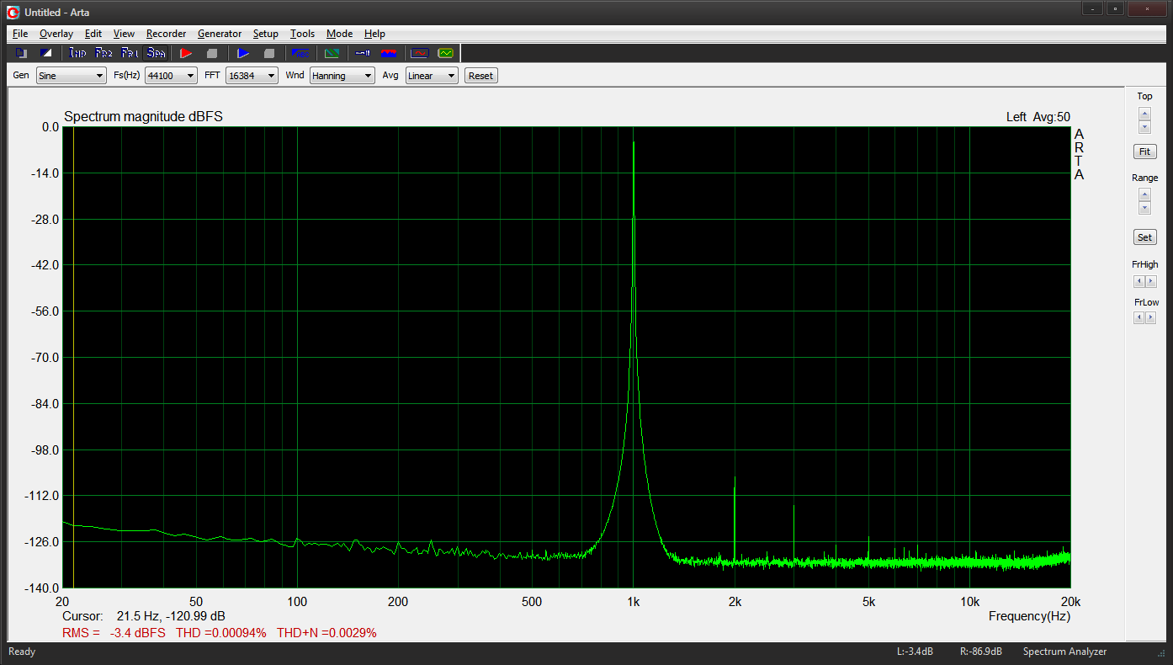1173x665 pixels.
Task: Click 'Spectrum Analyzer' status bar text
Action: (x=1064, y=652)
